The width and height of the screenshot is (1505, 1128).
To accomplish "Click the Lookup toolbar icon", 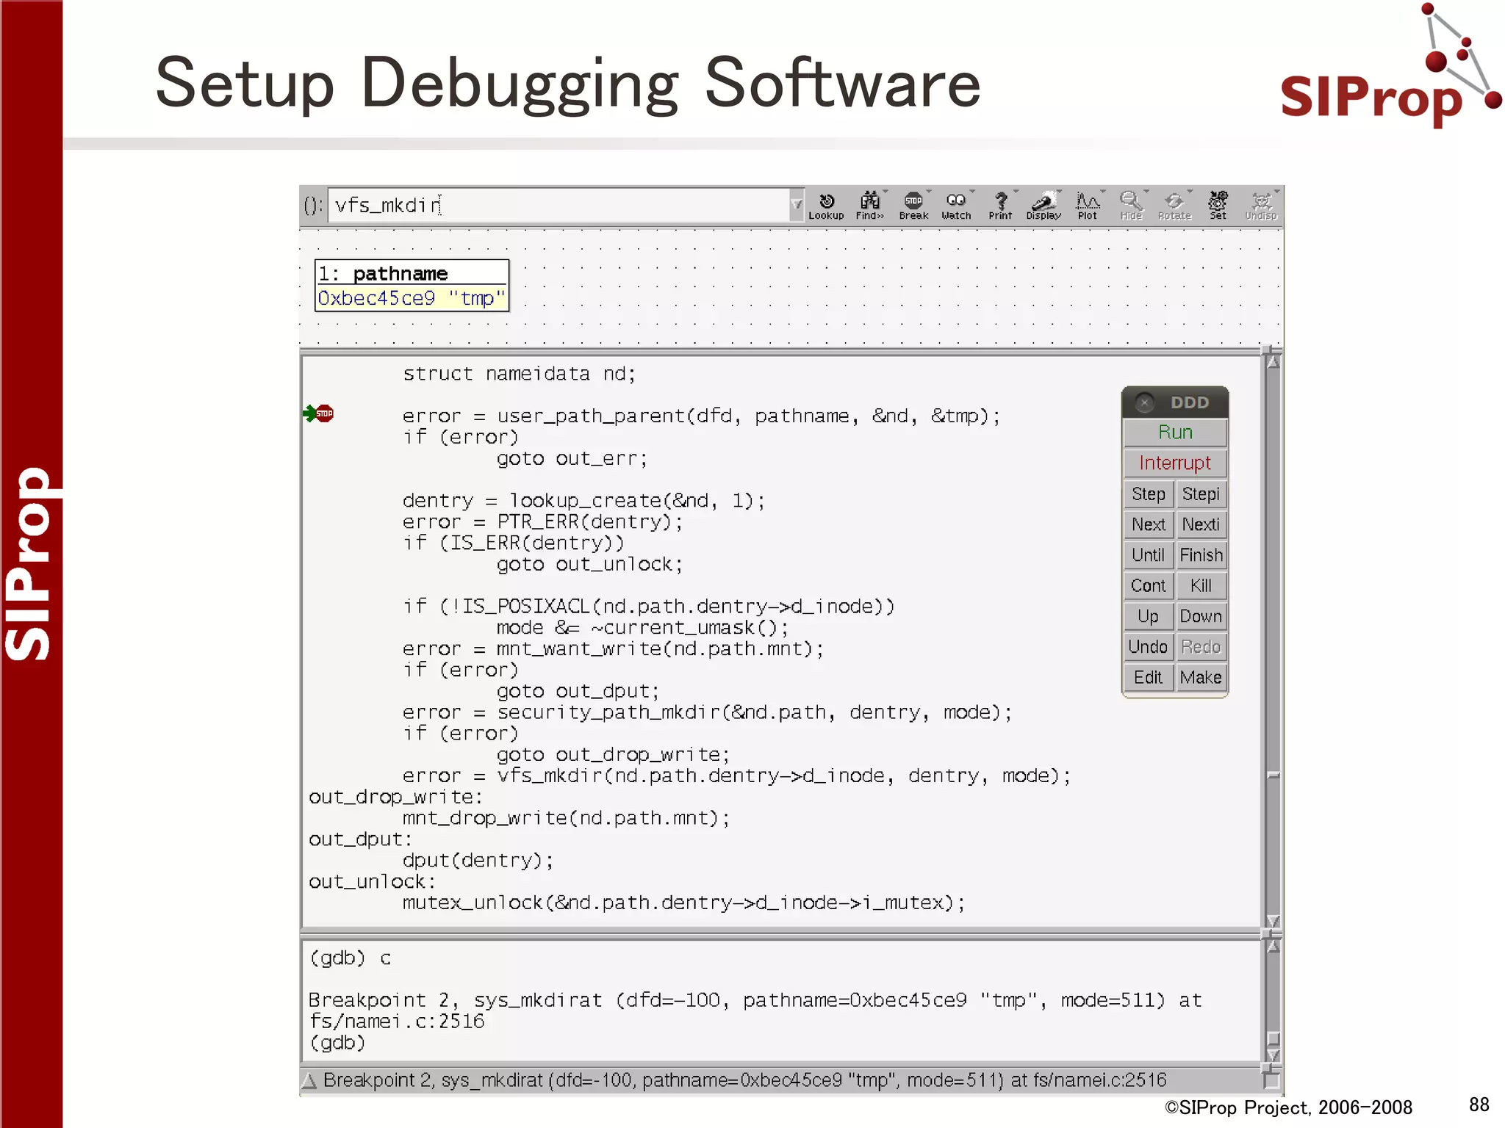I will click(x=826, y=205).
